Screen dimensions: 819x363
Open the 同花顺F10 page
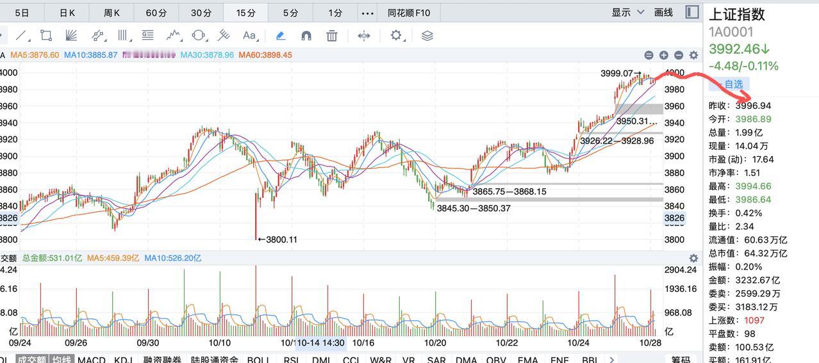pyautogui.click(x=409, y=12)
